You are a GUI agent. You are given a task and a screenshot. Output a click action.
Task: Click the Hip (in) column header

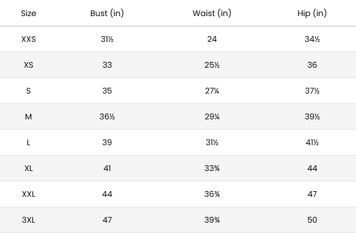312,13
